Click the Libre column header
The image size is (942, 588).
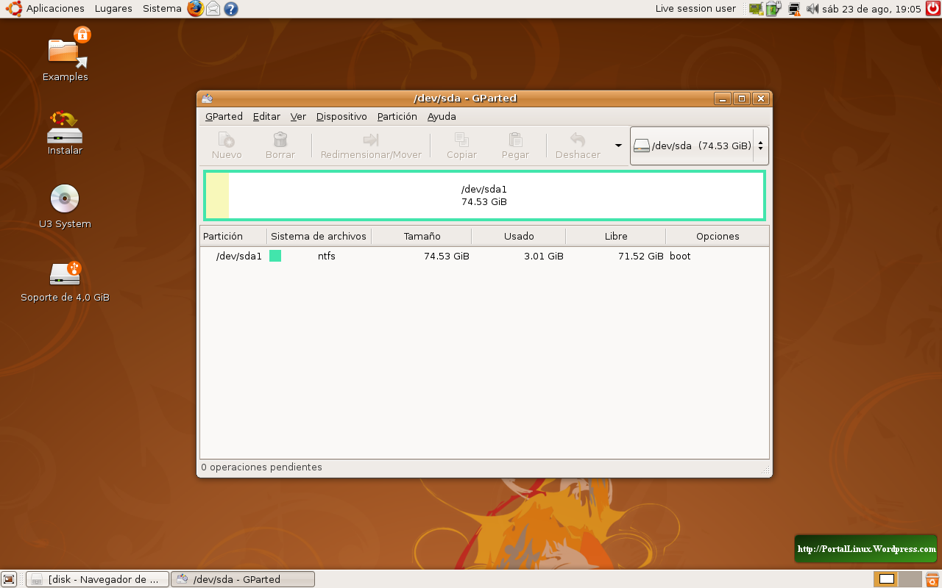point(615,236)
